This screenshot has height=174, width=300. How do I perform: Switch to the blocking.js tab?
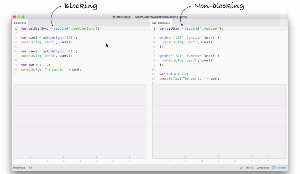(20, 23)
